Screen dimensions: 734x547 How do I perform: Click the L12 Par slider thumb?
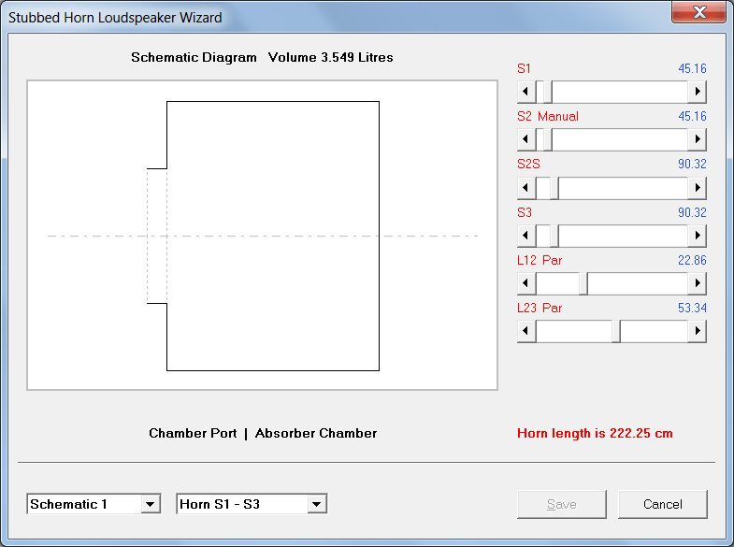(583, 283)
